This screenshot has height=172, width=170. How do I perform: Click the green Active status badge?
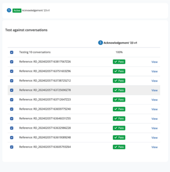pyautogui.click(x=17, y=10)
